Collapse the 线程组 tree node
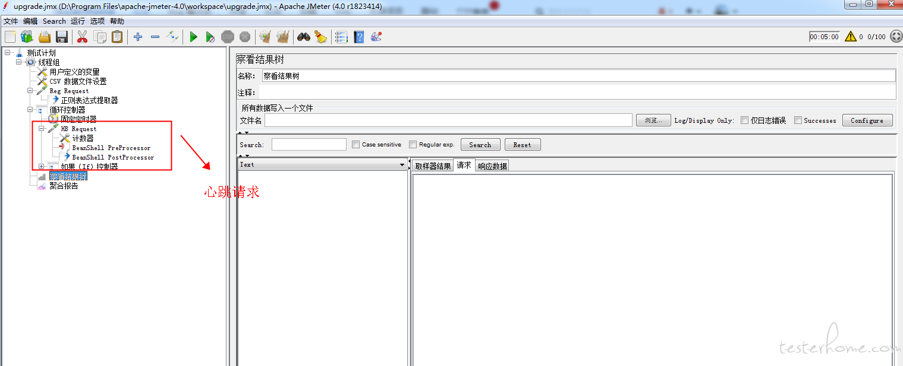 (x=19, y=62)
